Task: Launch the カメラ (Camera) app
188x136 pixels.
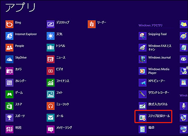Action: pos(9,71)
